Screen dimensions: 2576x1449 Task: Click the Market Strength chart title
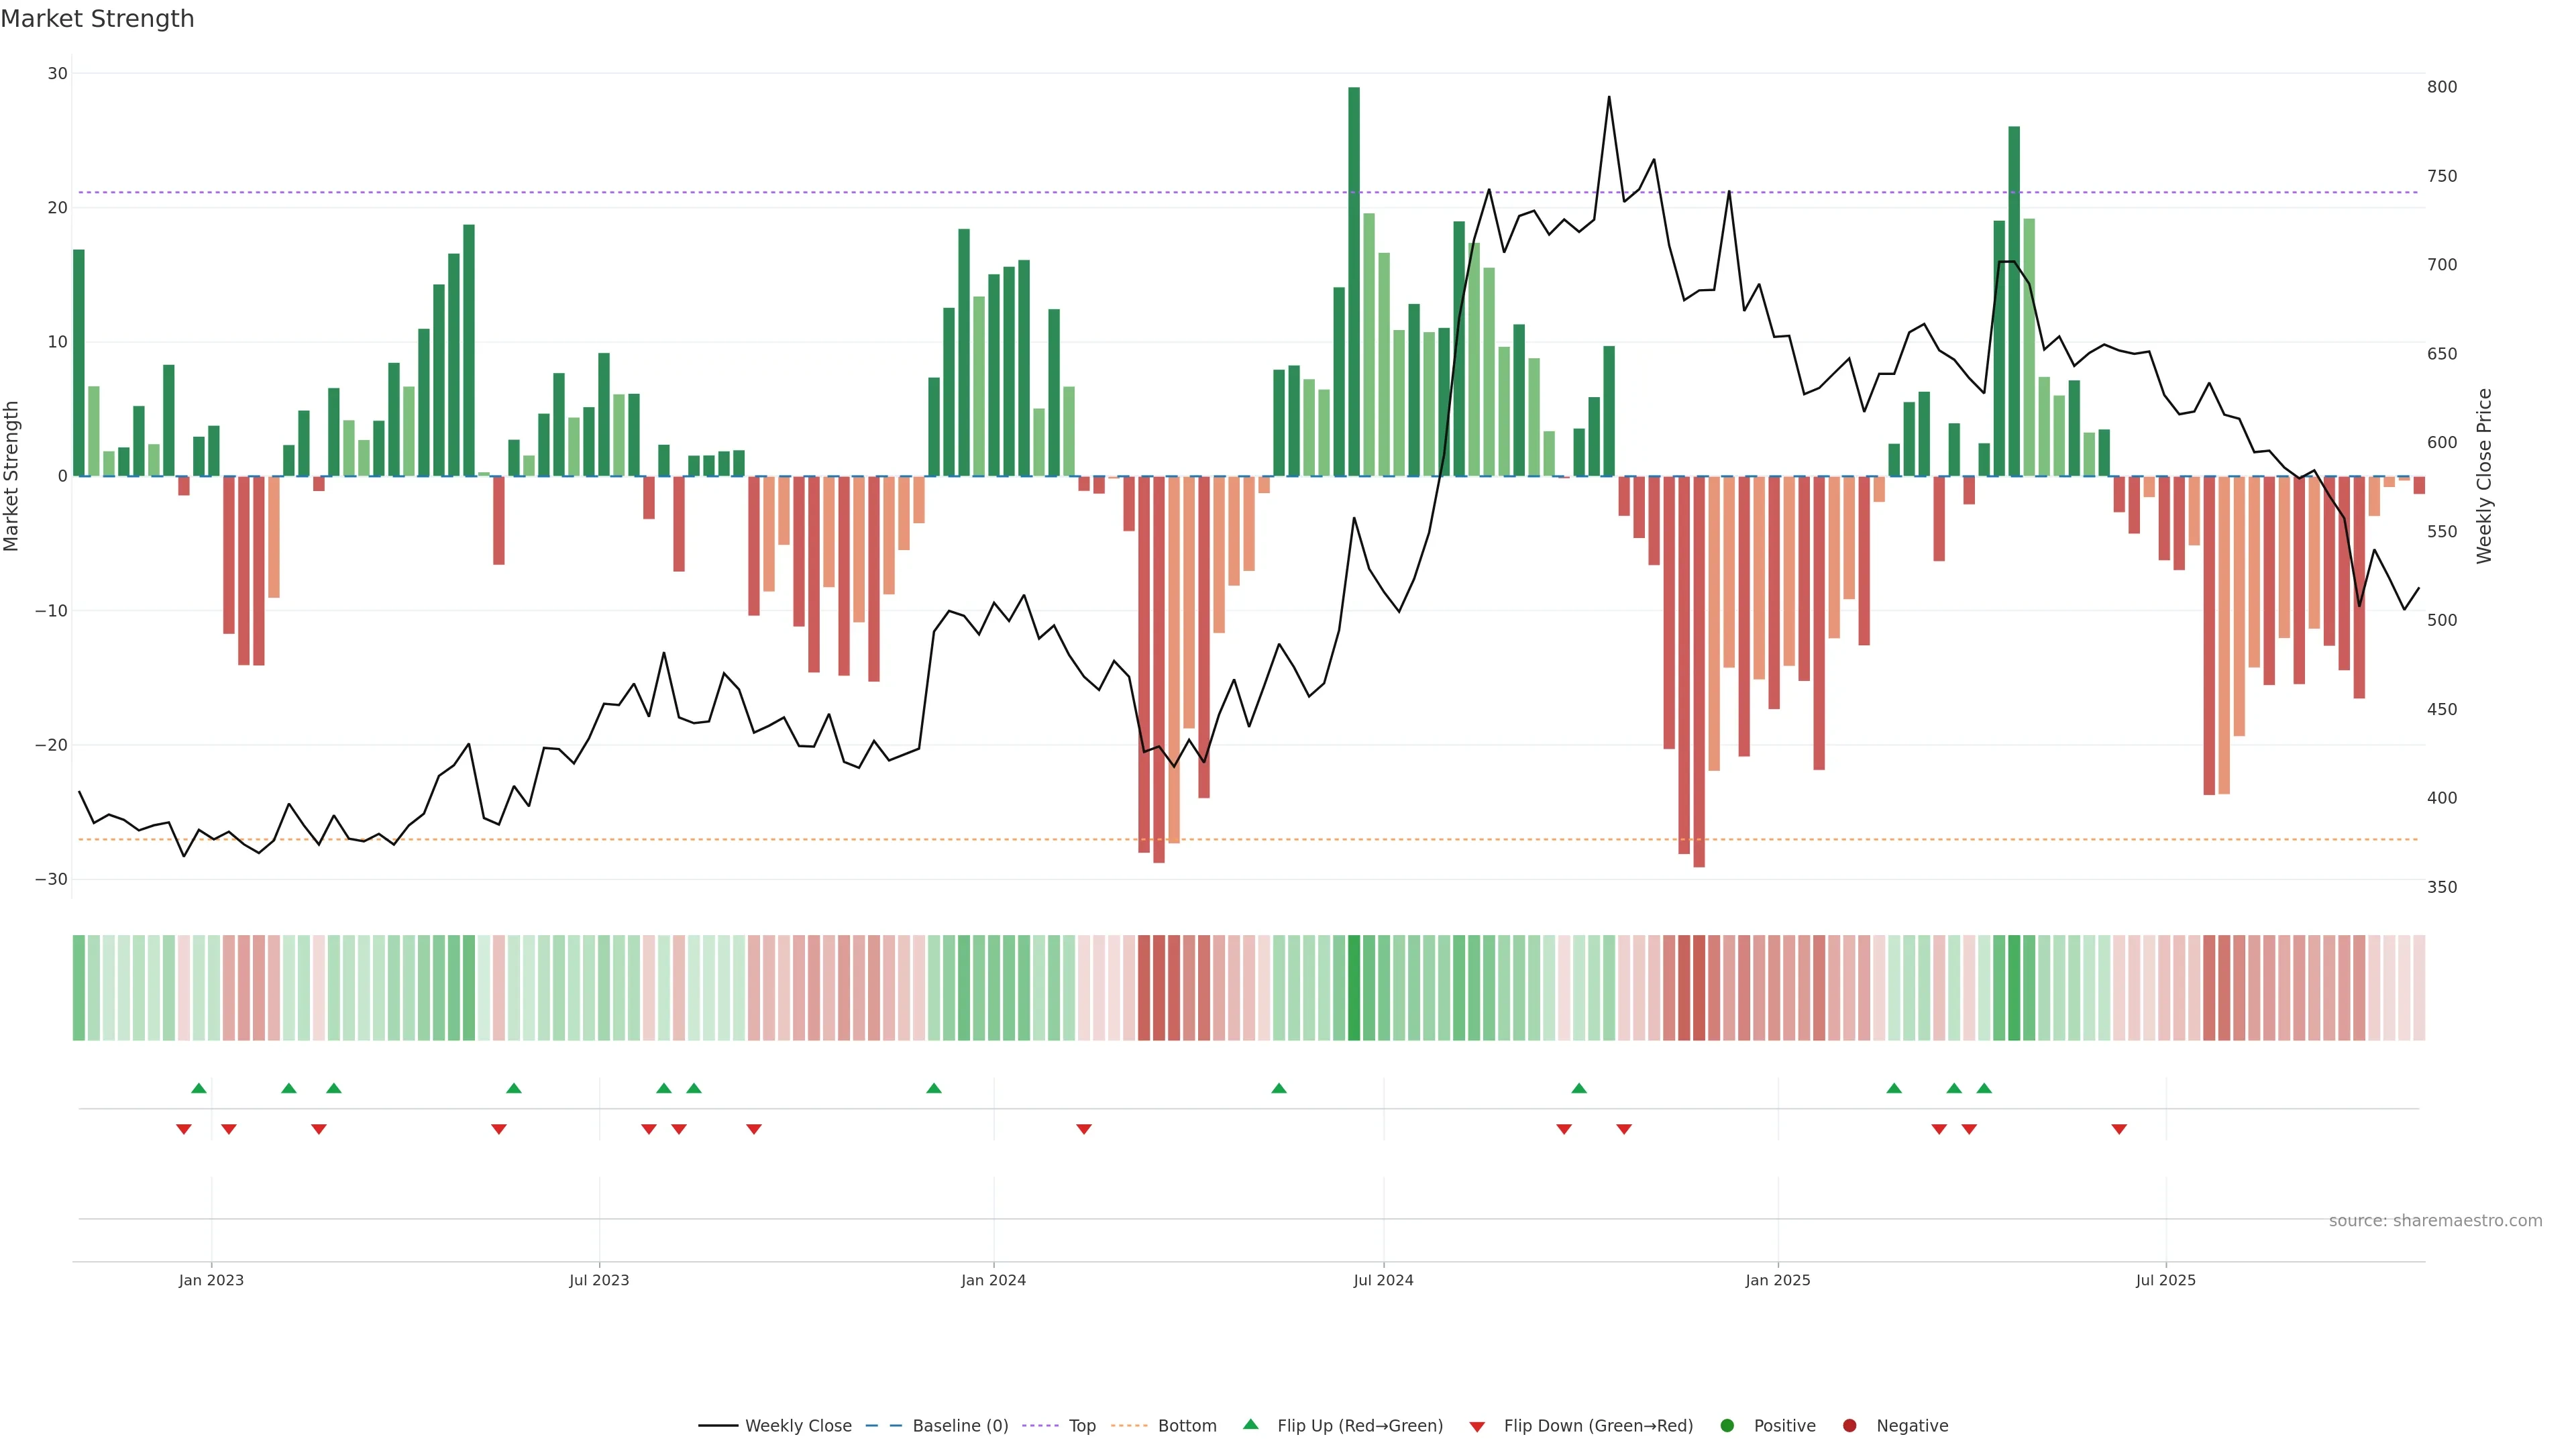tap(97, 19)
